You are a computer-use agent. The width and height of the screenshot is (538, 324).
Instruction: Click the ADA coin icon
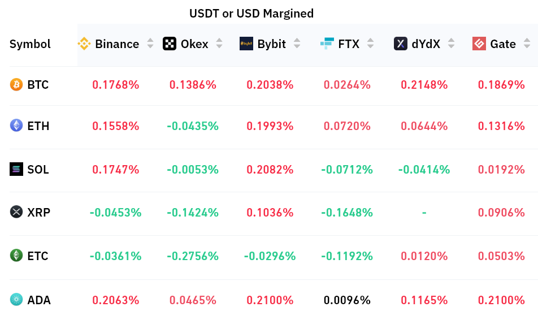[x=16, y=300]
